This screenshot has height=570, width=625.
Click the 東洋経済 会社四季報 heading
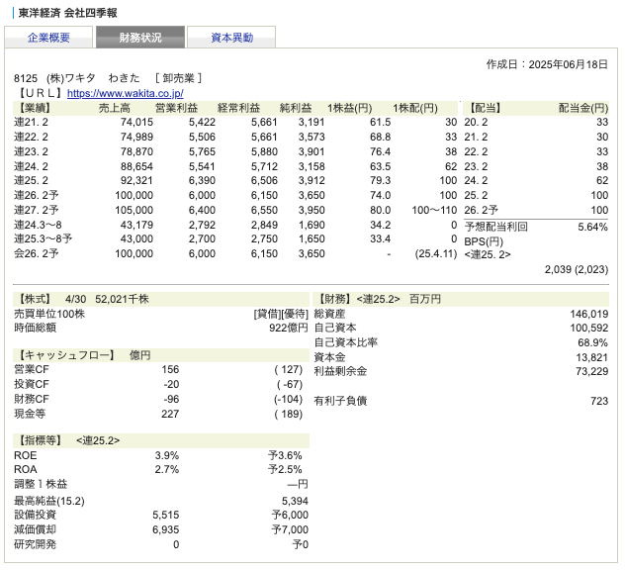coord(68,13)
